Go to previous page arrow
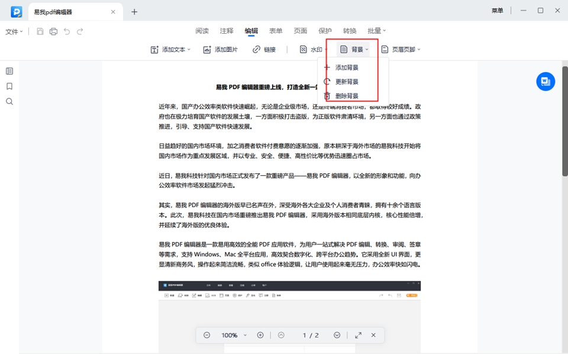The height and width of the screenshot is (354, 568). (x=281, y=335)
